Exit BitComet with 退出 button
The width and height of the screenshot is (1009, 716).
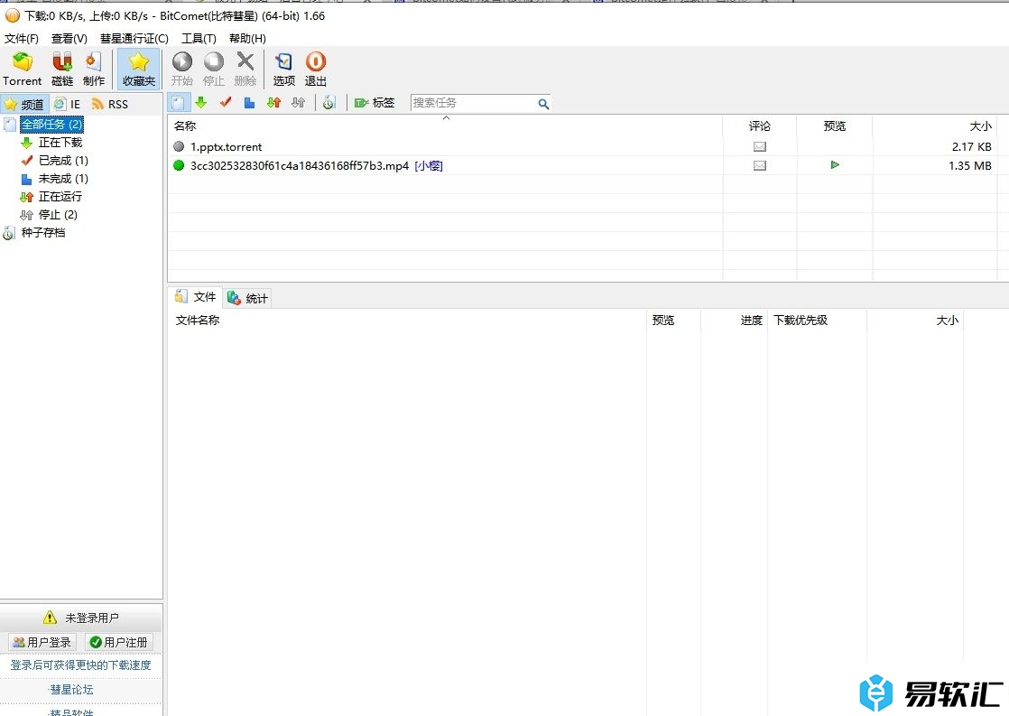(x=315, y=69)
